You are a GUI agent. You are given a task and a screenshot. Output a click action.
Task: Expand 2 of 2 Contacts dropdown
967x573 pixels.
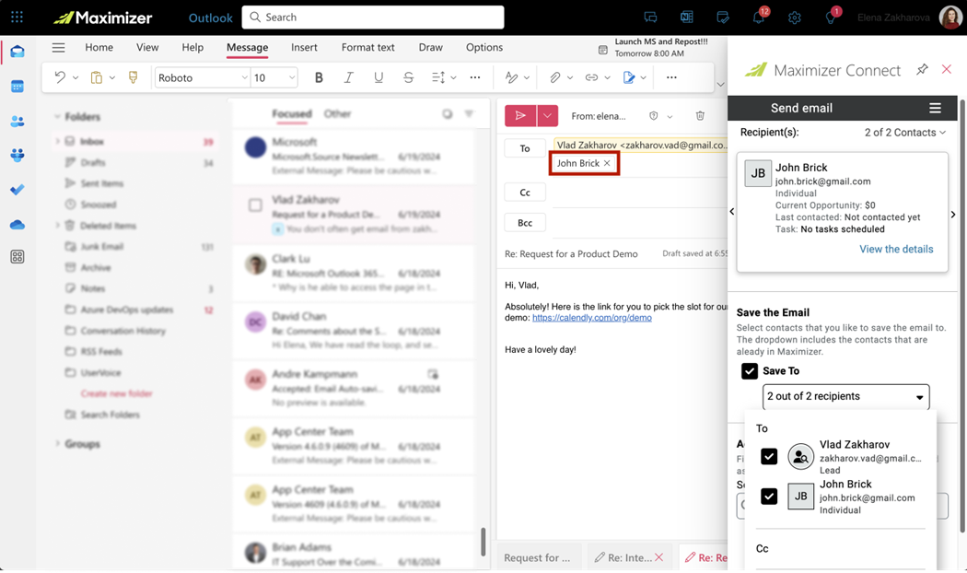(x=904, y=133)
